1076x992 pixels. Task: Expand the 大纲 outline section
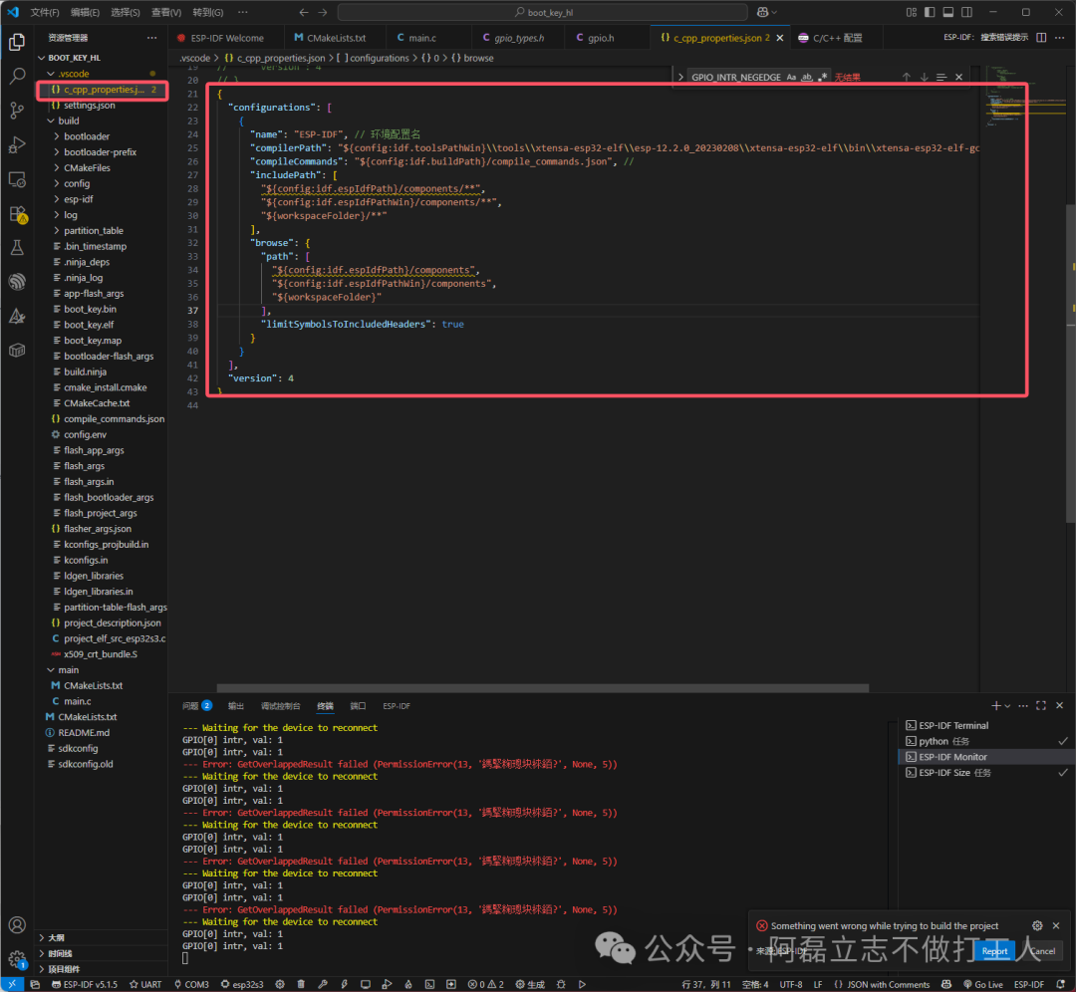pos(102,937)
